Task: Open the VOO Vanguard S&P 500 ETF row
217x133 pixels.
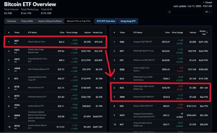Action: 144,42
